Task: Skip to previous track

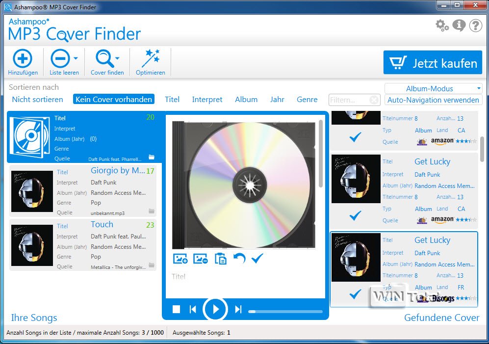Action: (x=193, y=309)
